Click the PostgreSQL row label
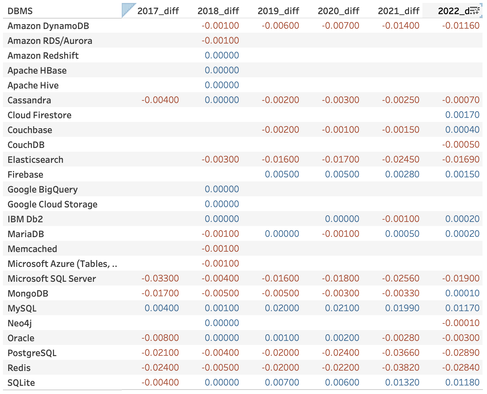487x394 pixels. (32, 353)
